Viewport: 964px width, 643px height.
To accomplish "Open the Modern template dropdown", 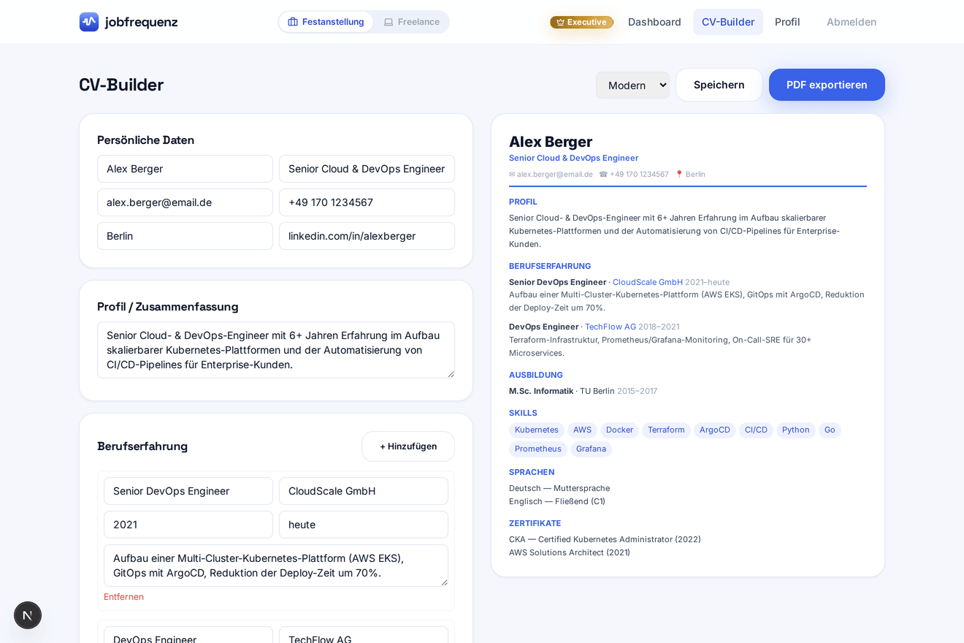I will point(632,85).
